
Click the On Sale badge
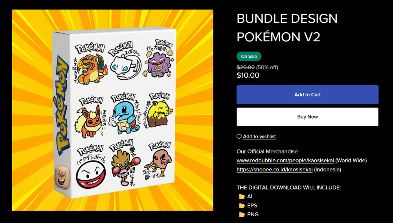(x=249, y=57)
